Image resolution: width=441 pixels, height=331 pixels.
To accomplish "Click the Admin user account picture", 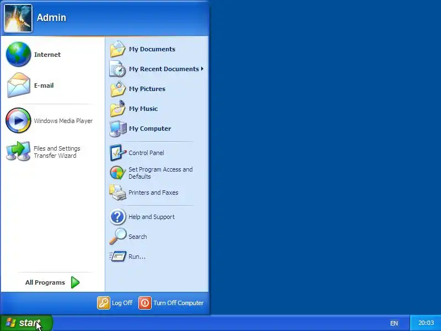I will pyautogui.click(x=18, y=18).
